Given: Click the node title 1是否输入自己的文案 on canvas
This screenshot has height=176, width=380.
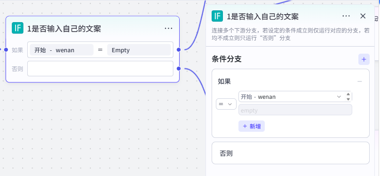Looking at the screenshot, I should coord(64,29).
